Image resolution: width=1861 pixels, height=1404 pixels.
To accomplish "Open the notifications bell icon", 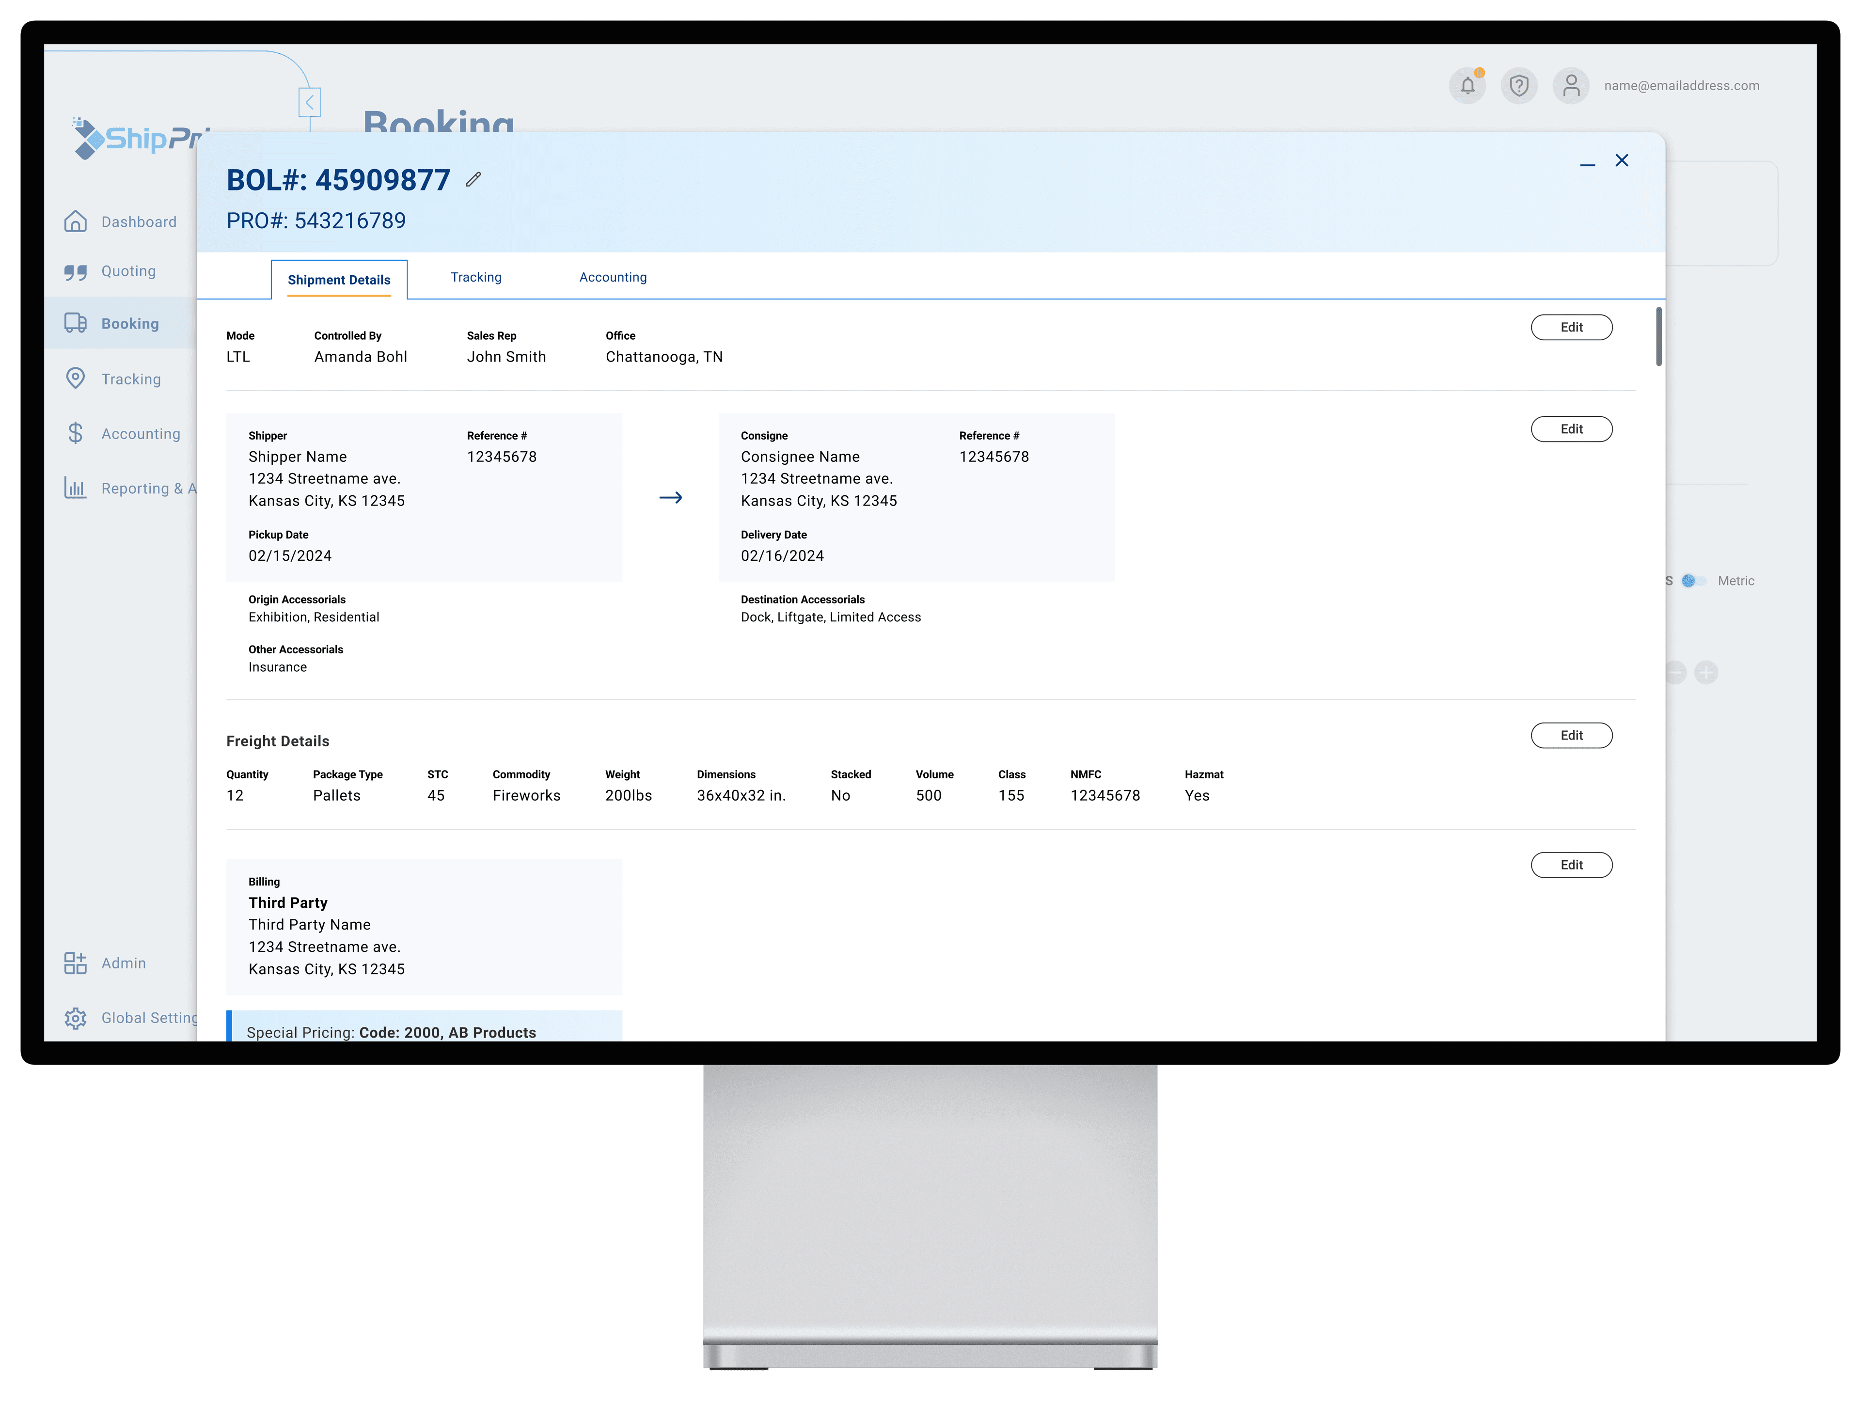I will (x=1467, y=86).
